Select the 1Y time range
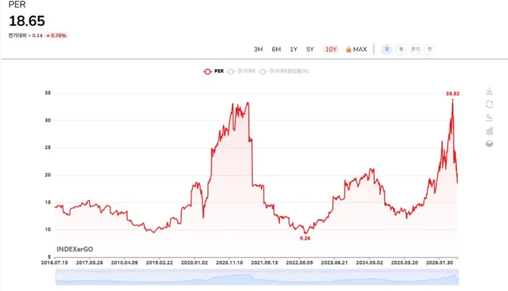 [x=294, y=49]
